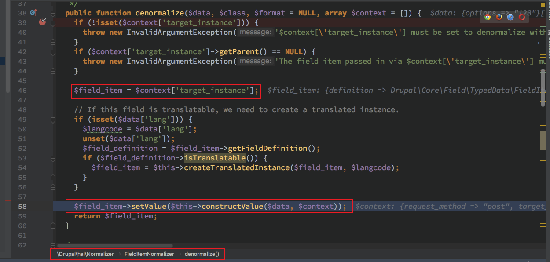Select FieldItemNormalizer breadcrumb item
This screenshot has width=550, height=262.
click(x=149, y=254)
